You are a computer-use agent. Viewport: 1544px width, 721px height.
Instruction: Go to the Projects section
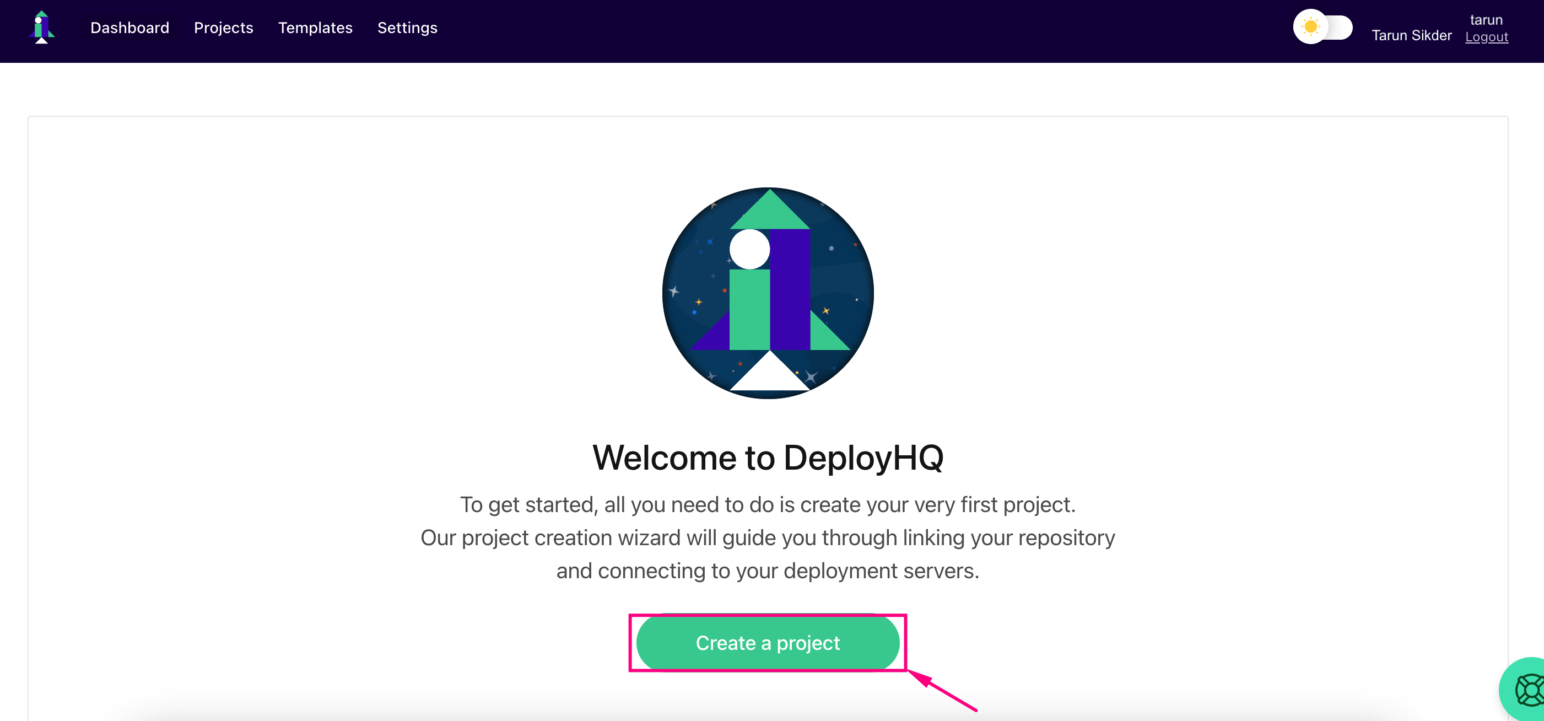(223, 28)
